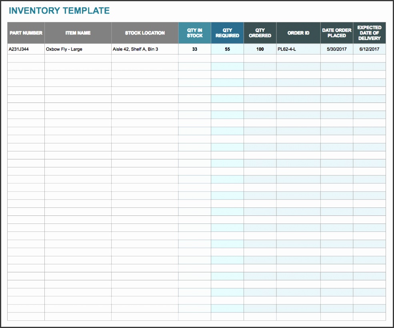Click item name Oxbow Fly - Large
The height and width of the screenshot is (328, 394).
tap(78, 49)
